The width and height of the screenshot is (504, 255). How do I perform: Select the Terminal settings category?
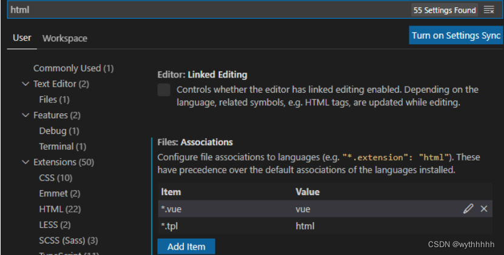pyautogui.click(x=62, y=147)
